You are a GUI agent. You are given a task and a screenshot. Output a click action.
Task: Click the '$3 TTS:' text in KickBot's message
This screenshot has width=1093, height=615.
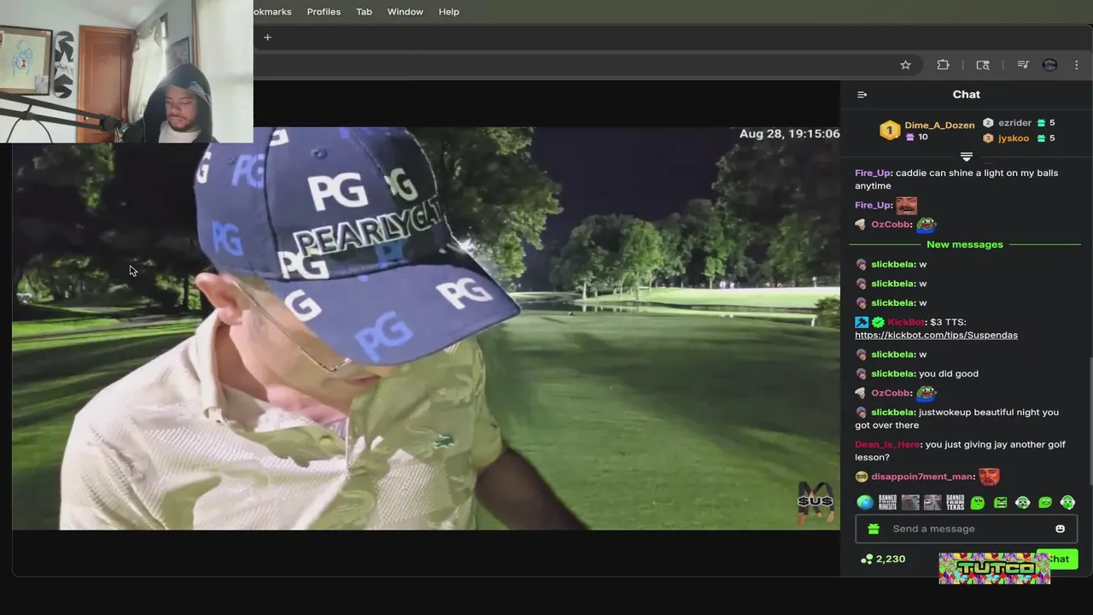click(x=949, y=322)
